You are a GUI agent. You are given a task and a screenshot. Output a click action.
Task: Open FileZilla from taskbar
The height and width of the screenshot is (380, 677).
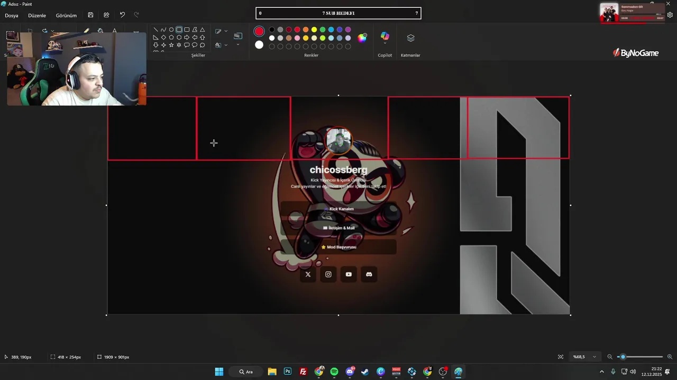point(303,372)
